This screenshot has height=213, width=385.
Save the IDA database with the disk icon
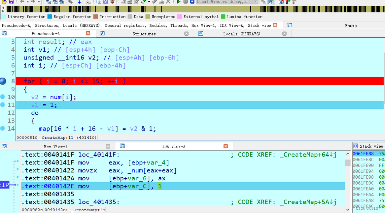[x=11, y=2]
